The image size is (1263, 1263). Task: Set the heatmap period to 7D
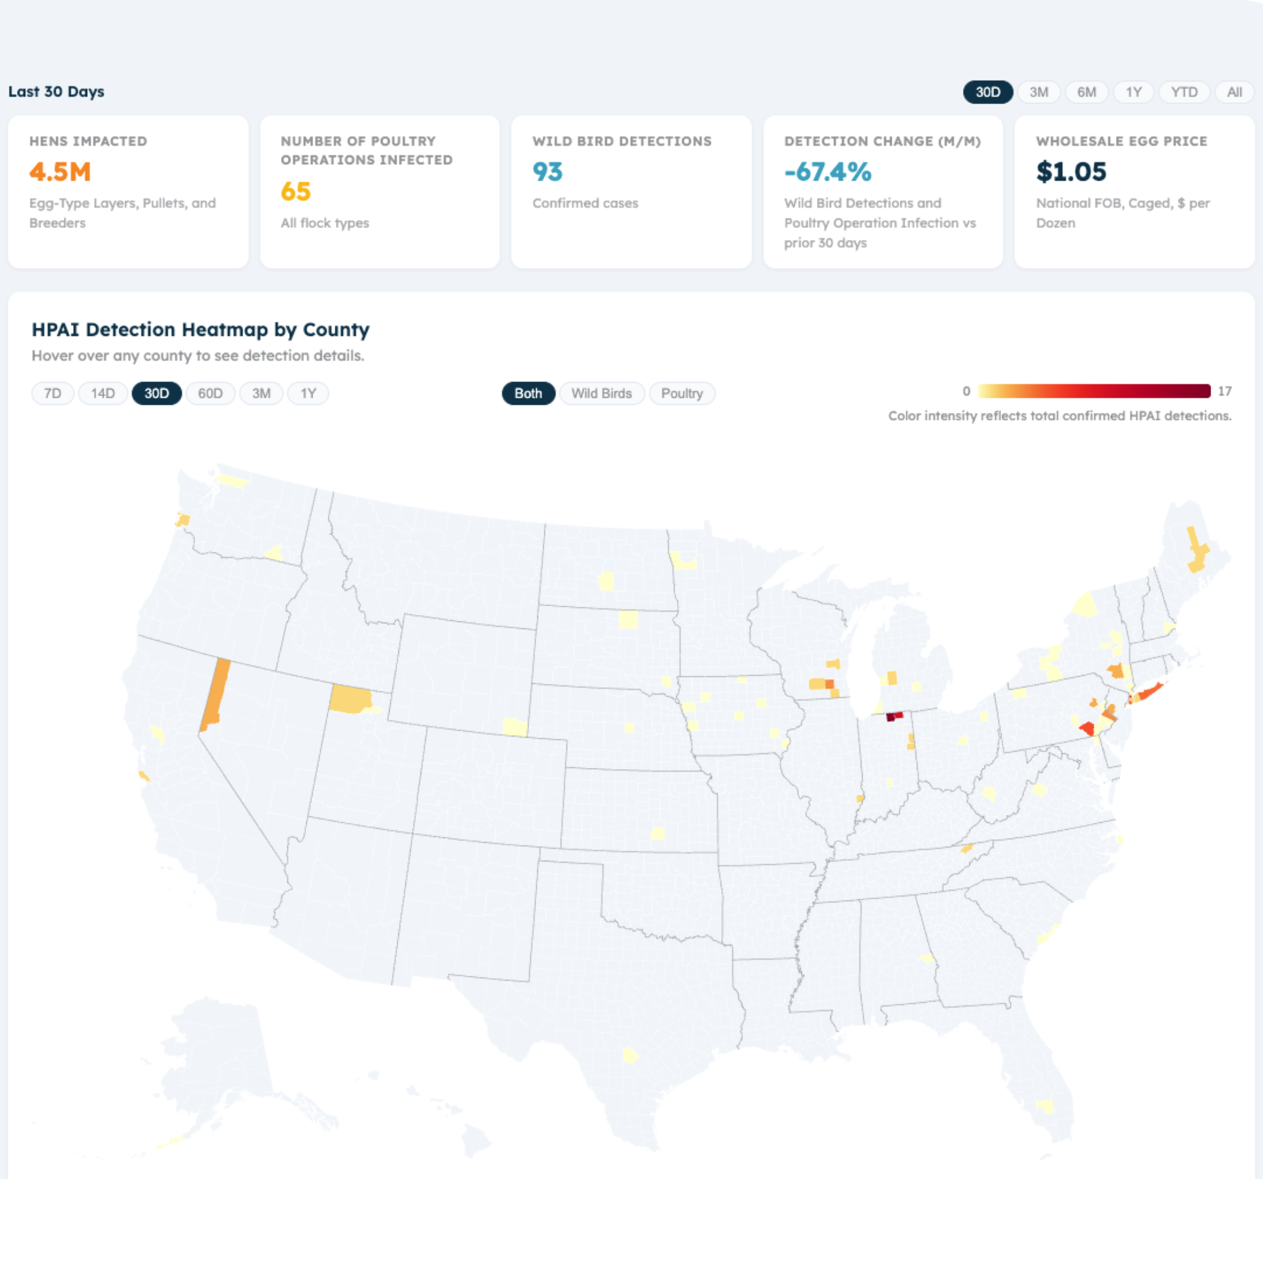click(52, 393)
